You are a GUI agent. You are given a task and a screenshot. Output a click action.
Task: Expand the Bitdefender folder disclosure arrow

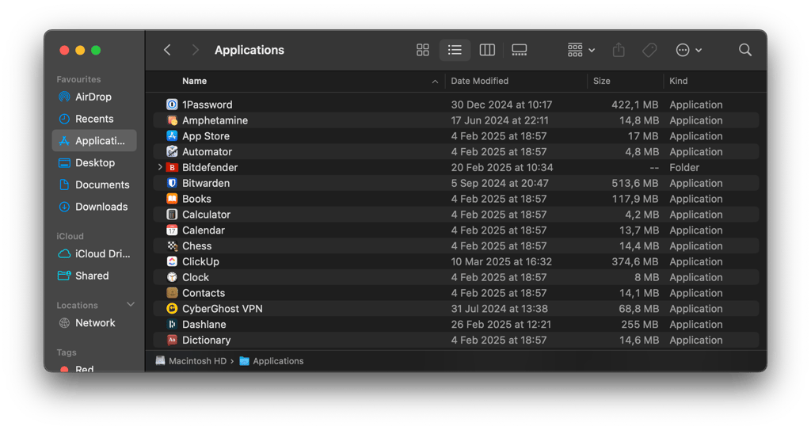point(160,167)
